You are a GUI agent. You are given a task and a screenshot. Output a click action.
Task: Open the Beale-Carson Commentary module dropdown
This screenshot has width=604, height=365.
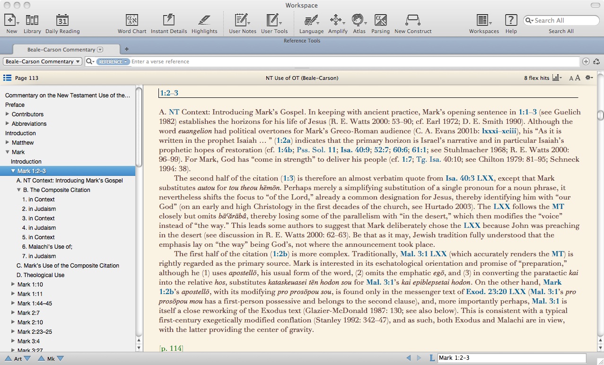tap(43, 61)
